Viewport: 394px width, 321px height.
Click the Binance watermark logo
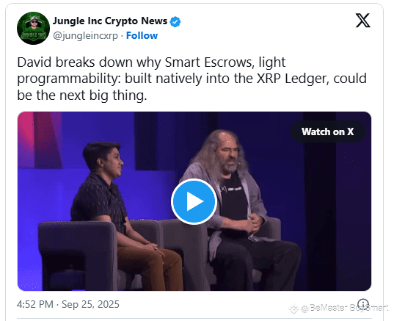(293, 309)
